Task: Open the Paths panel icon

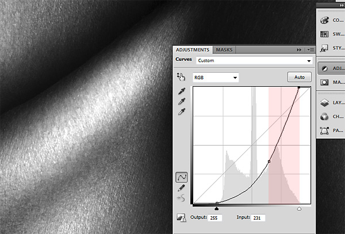Action: (324, 131)
